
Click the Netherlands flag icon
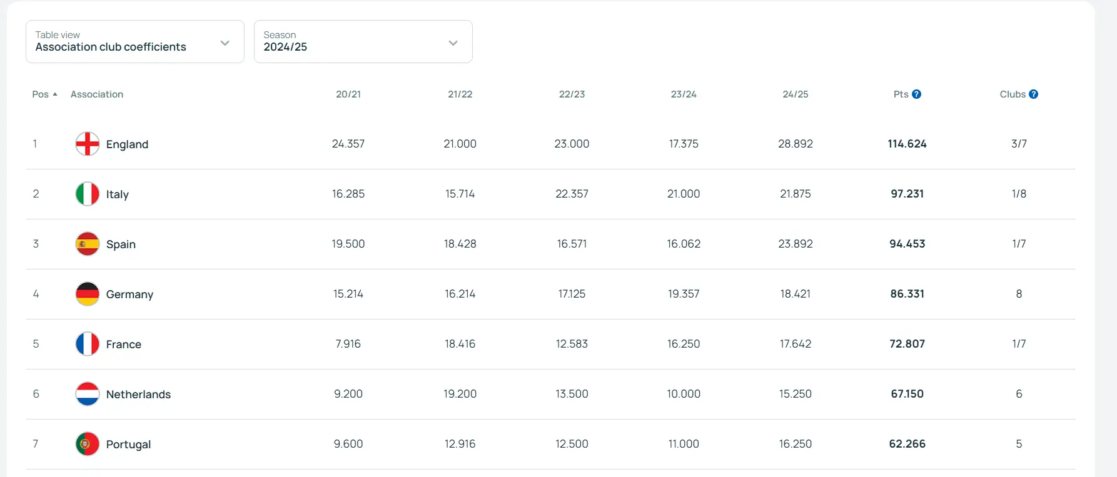point(88,394)
